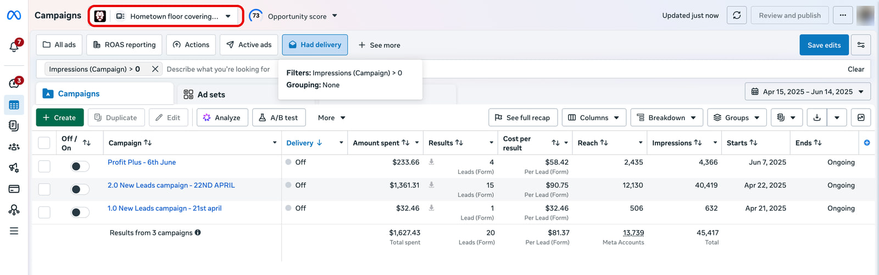The height and width of the screenshot is (275, 879).
Task: Open the Breakdown dropdown
Action: pyautogui.click(x=666, y=117)
